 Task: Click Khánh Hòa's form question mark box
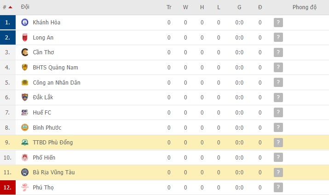coord(278,23)
